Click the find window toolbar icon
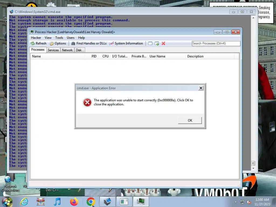The width and height of the screenshot is (276, 207). click(150, 43)
